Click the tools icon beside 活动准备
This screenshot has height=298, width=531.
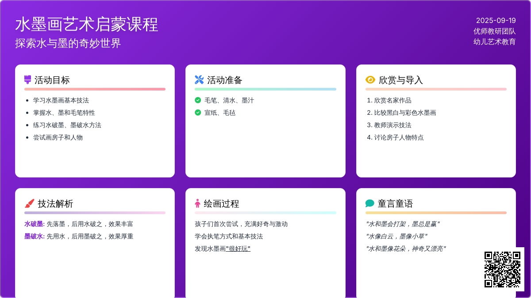(x=199, y=80)
